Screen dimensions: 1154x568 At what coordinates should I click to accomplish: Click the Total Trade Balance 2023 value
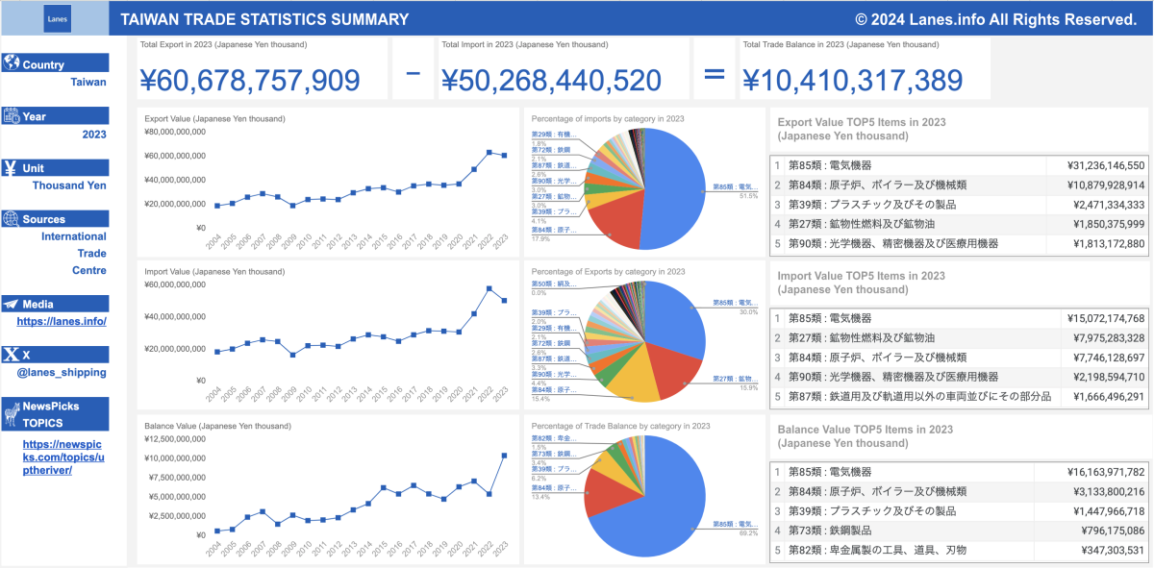[x=852, y=81]
